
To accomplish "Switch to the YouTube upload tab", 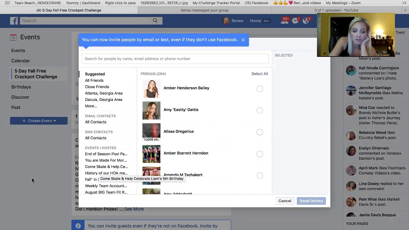I will click(x=336, y=10).
